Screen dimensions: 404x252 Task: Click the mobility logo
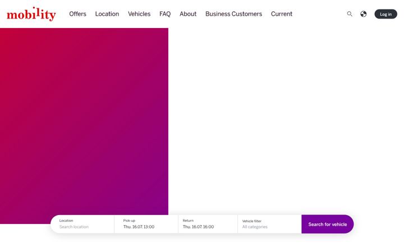point(31,14)
